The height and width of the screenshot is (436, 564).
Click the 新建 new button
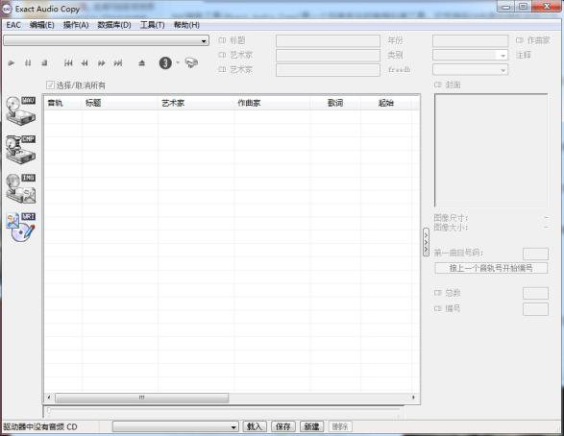(311, 426)
